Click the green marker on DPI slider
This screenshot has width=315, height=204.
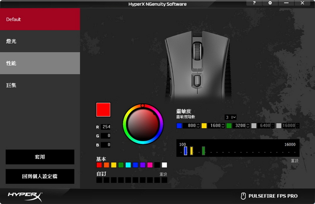click(203, 151)
